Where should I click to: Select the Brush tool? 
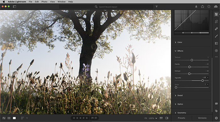[216, 36]
